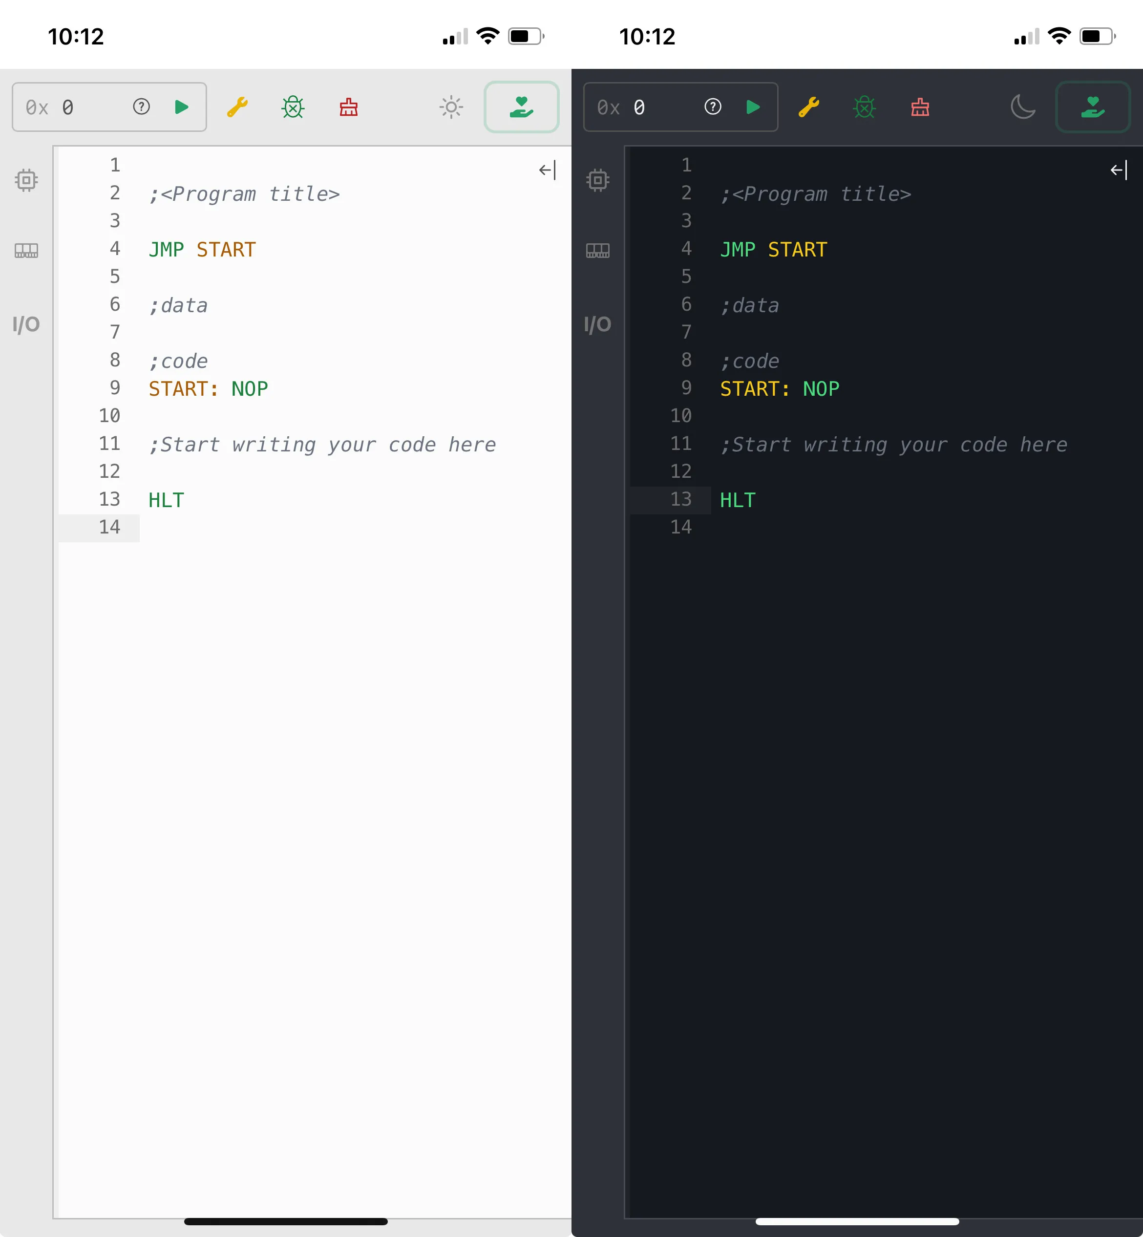Click the red broom clear icon, dark screen
Image resolution: width=1143 pixels, height=1237 pixels.
[920, 107]
